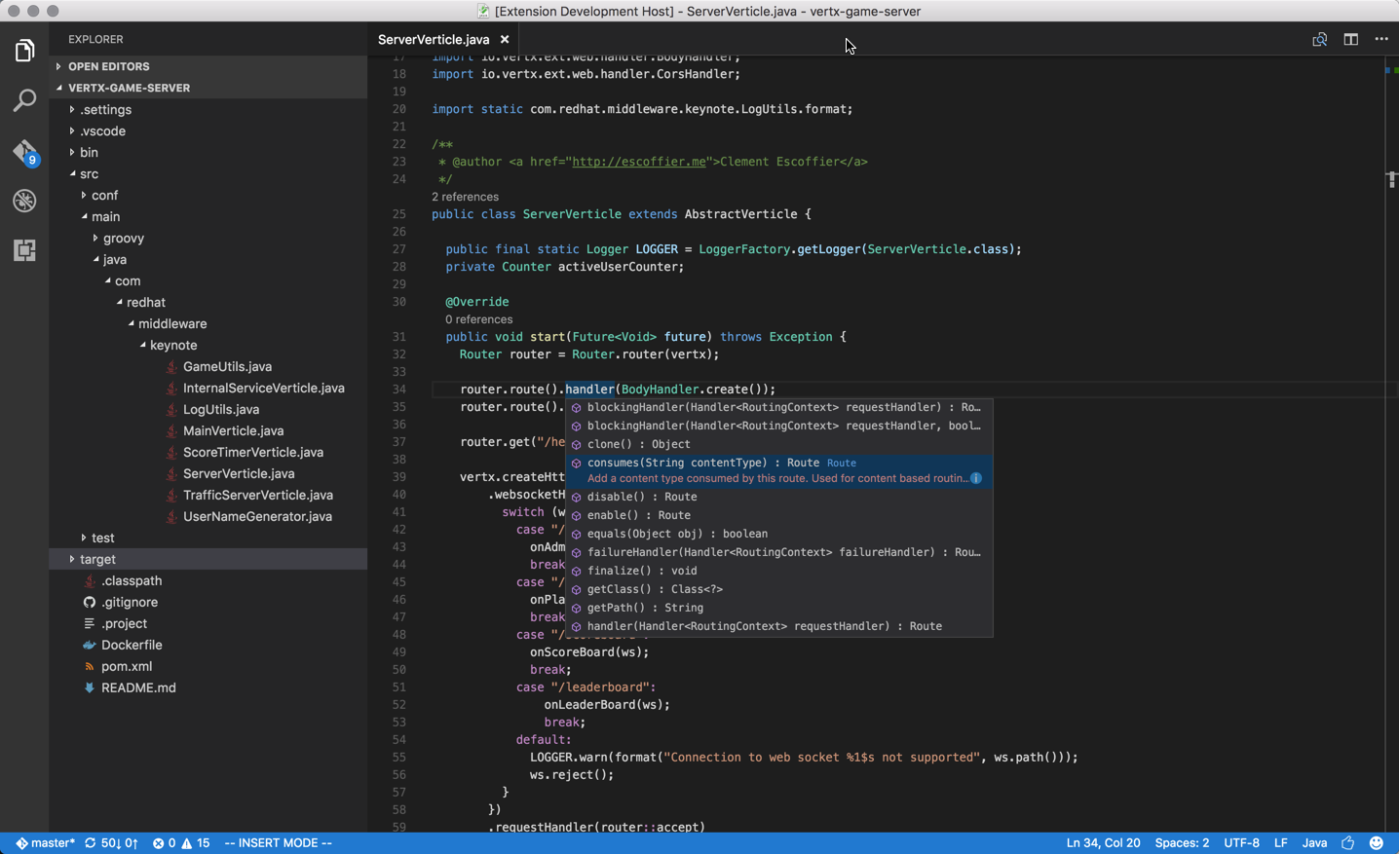Open Source Control view with badge
This screenshot has height=854, width=1399.
[x=24, y=152]
